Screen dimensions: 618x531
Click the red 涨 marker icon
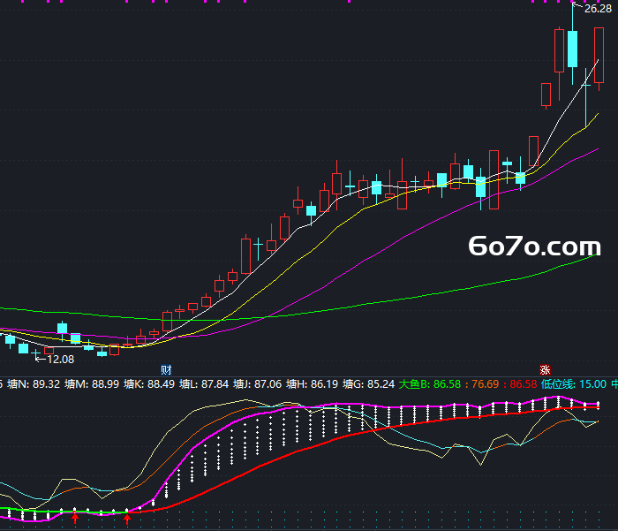(x=545, y=369)
